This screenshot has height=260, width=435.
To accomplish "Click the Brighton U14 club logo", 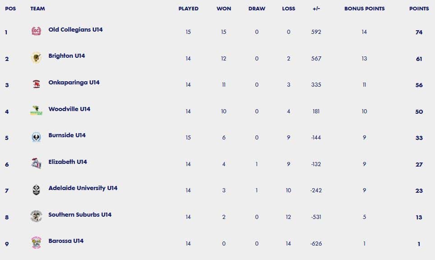I will [x=37, y=57].
